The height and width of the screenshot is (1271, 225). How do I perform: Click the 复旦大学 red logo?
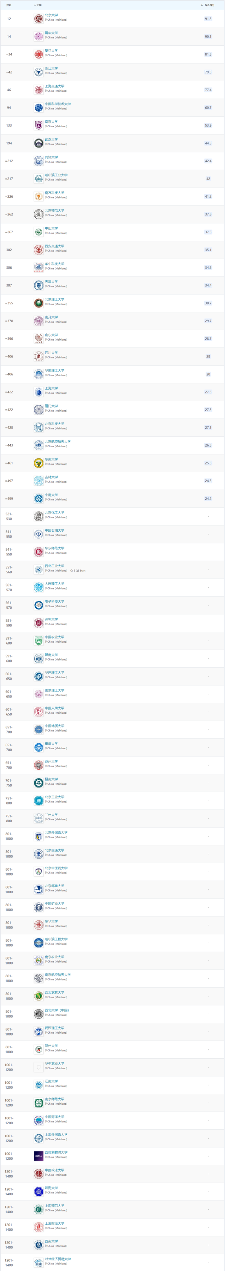tap(38, 54)
